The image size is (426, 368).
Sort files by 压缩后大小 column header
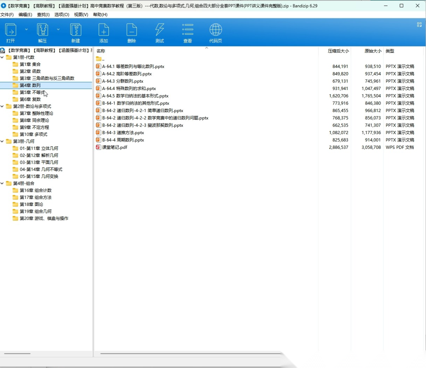point(338,51)
